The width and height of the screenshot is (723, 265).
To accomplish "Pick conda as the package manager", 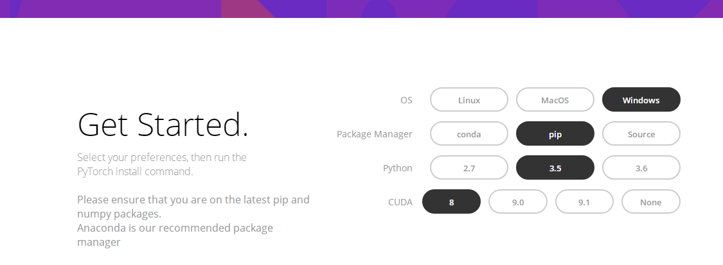I will [x=469, y=134].
